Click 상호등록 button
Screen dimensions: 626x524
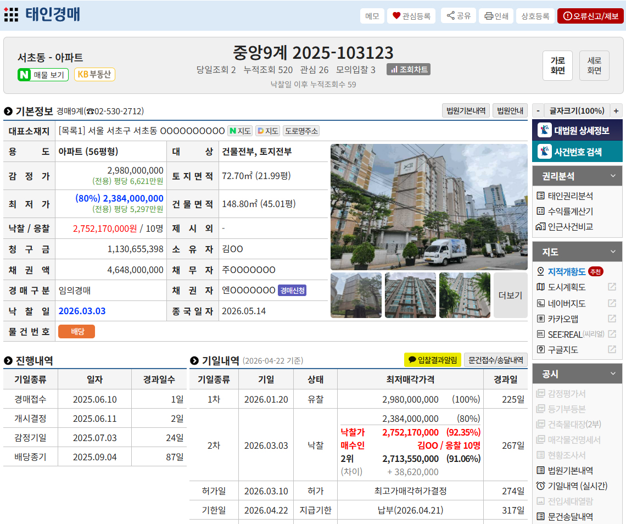pos(535,16)
